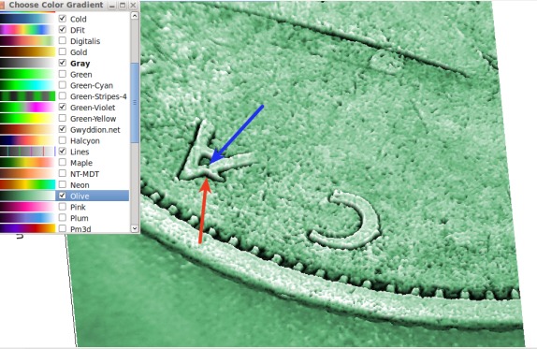Click the Digitalis gradient name
Image resolution: width=537 pixels, height=349 pixels.
[85, 41]
